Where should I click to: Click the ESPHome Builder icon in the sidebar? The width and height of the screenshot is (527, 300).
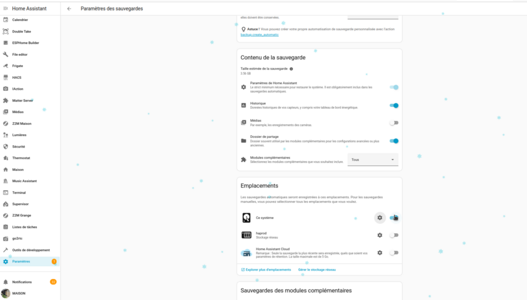point(6,43)
